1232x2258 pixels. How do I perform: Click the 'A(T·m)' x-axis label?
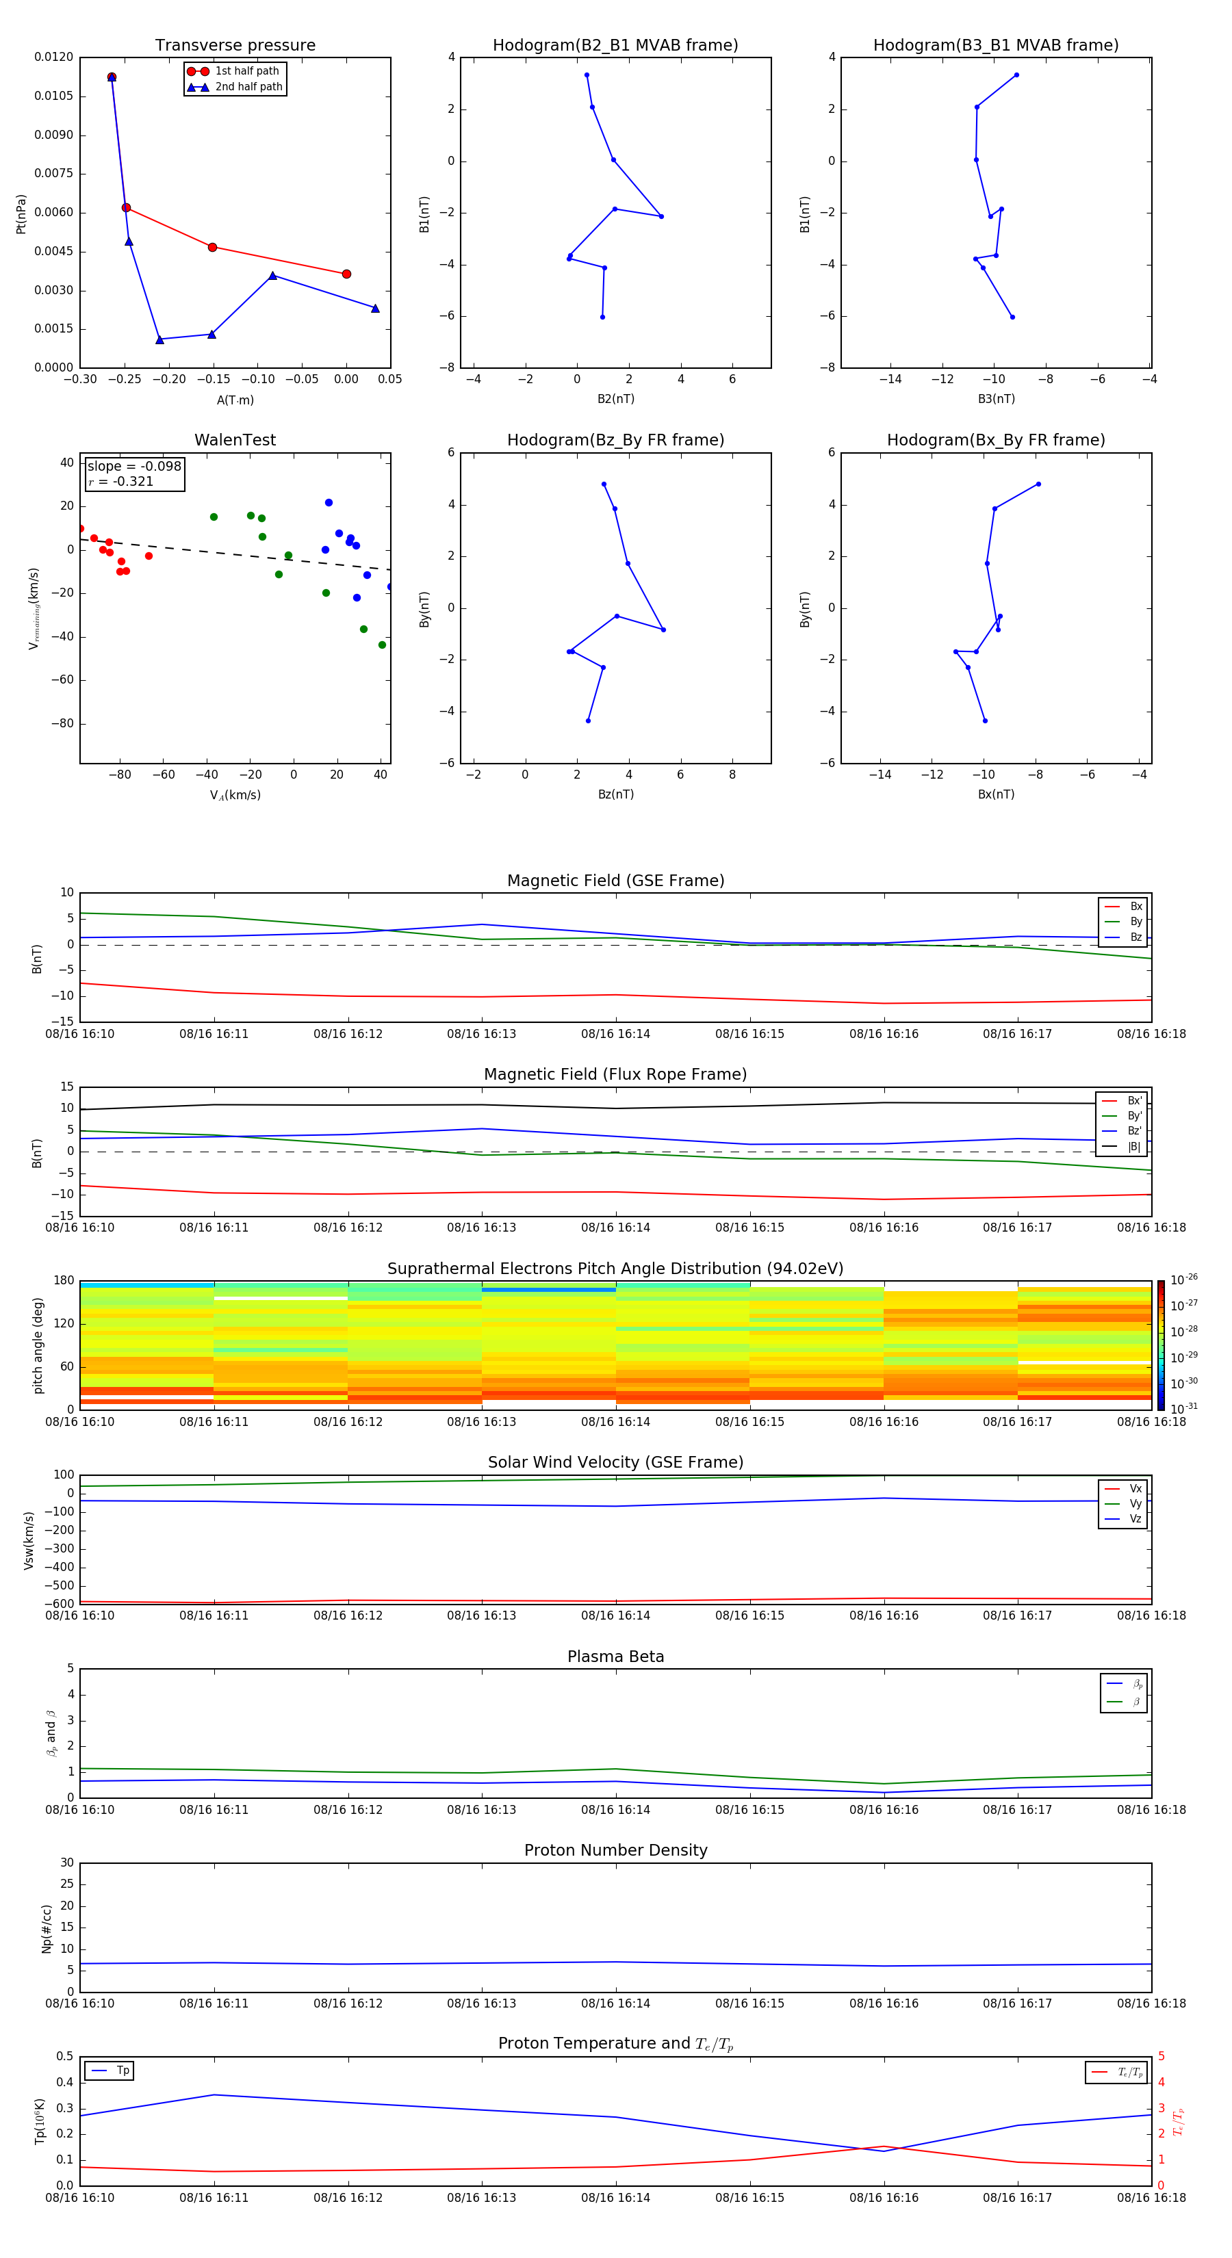[235, 400]
